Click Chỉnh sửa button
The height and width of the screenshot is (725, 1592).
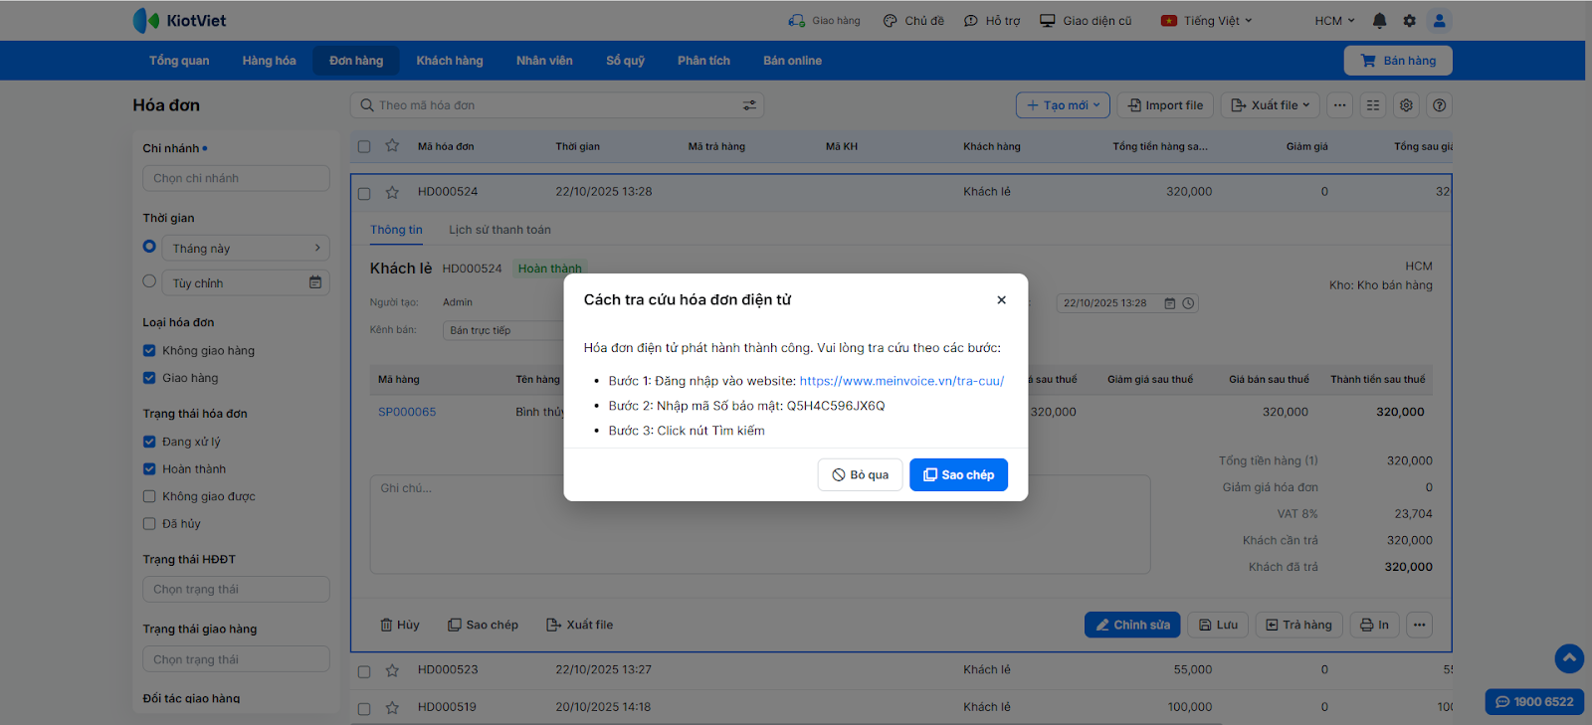[1132, 625]
